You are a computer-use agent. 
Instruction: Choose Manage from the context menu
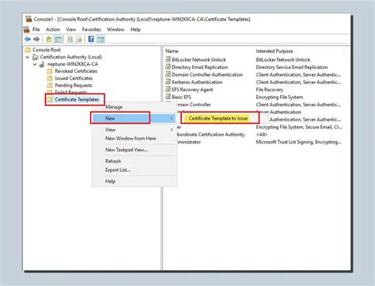[x=114, y=107]
